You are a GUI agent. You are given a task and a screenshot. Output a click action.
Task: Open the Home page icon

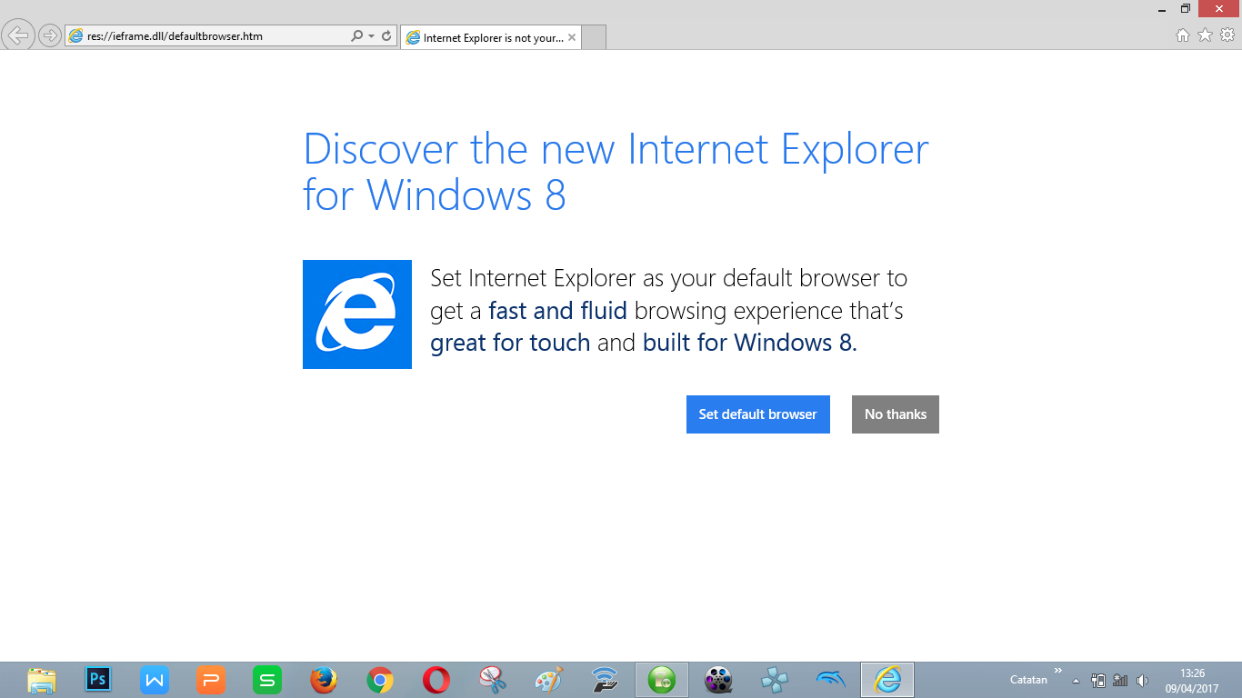[x=1183, y=35]
